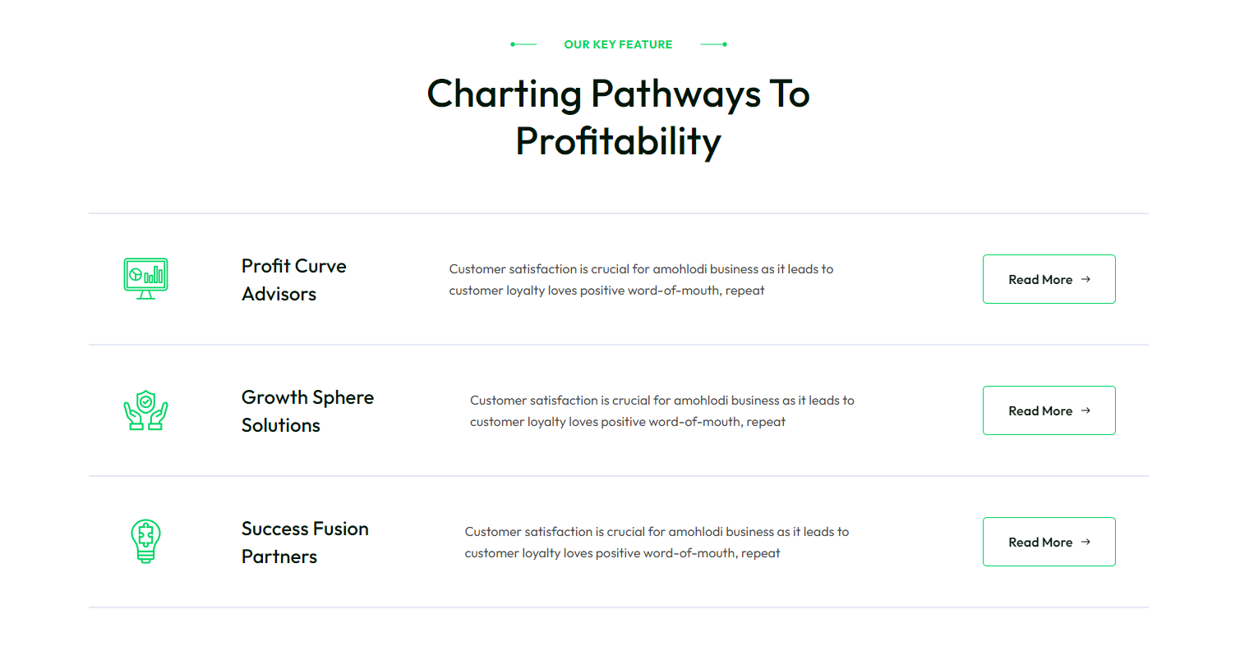Click the OUR KEY FEATURE green label
This screenshot has width=1249, height=646.
coord(618,44)
